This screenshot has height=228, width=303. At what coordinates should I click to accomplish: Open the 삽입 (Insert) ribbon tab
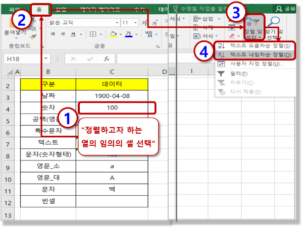point(61,9)
